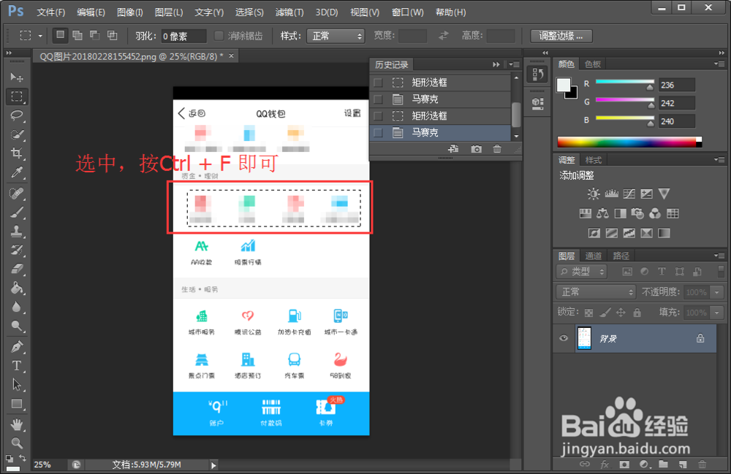Open the 滤镜(T) menu
This screenshot has width=731, height=474.
(289, 12)
